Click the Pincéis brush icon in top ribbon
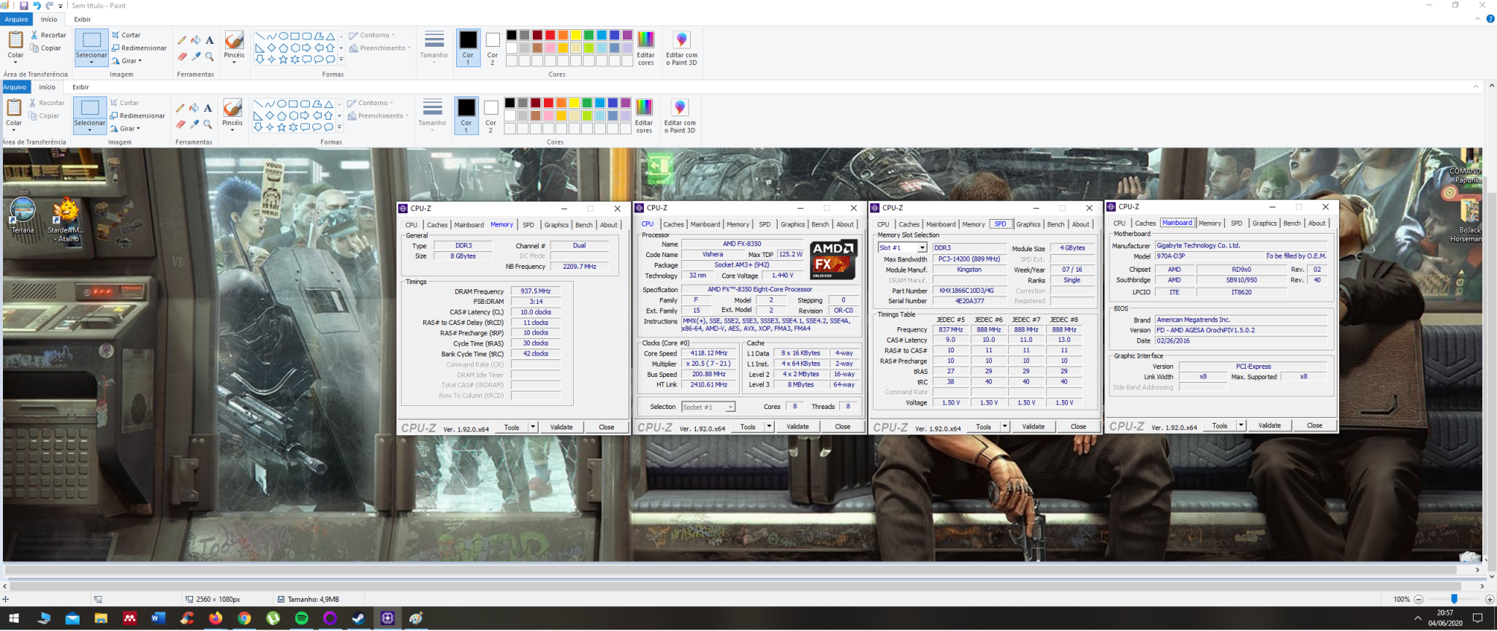The width and height of the screenshot is (1497, 631). pyautogui.click(x=234, y=40)
